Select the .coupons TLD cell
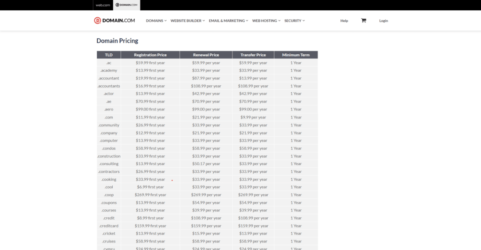The width and height of the screenshot is (481, 250). tap(109, 203)
